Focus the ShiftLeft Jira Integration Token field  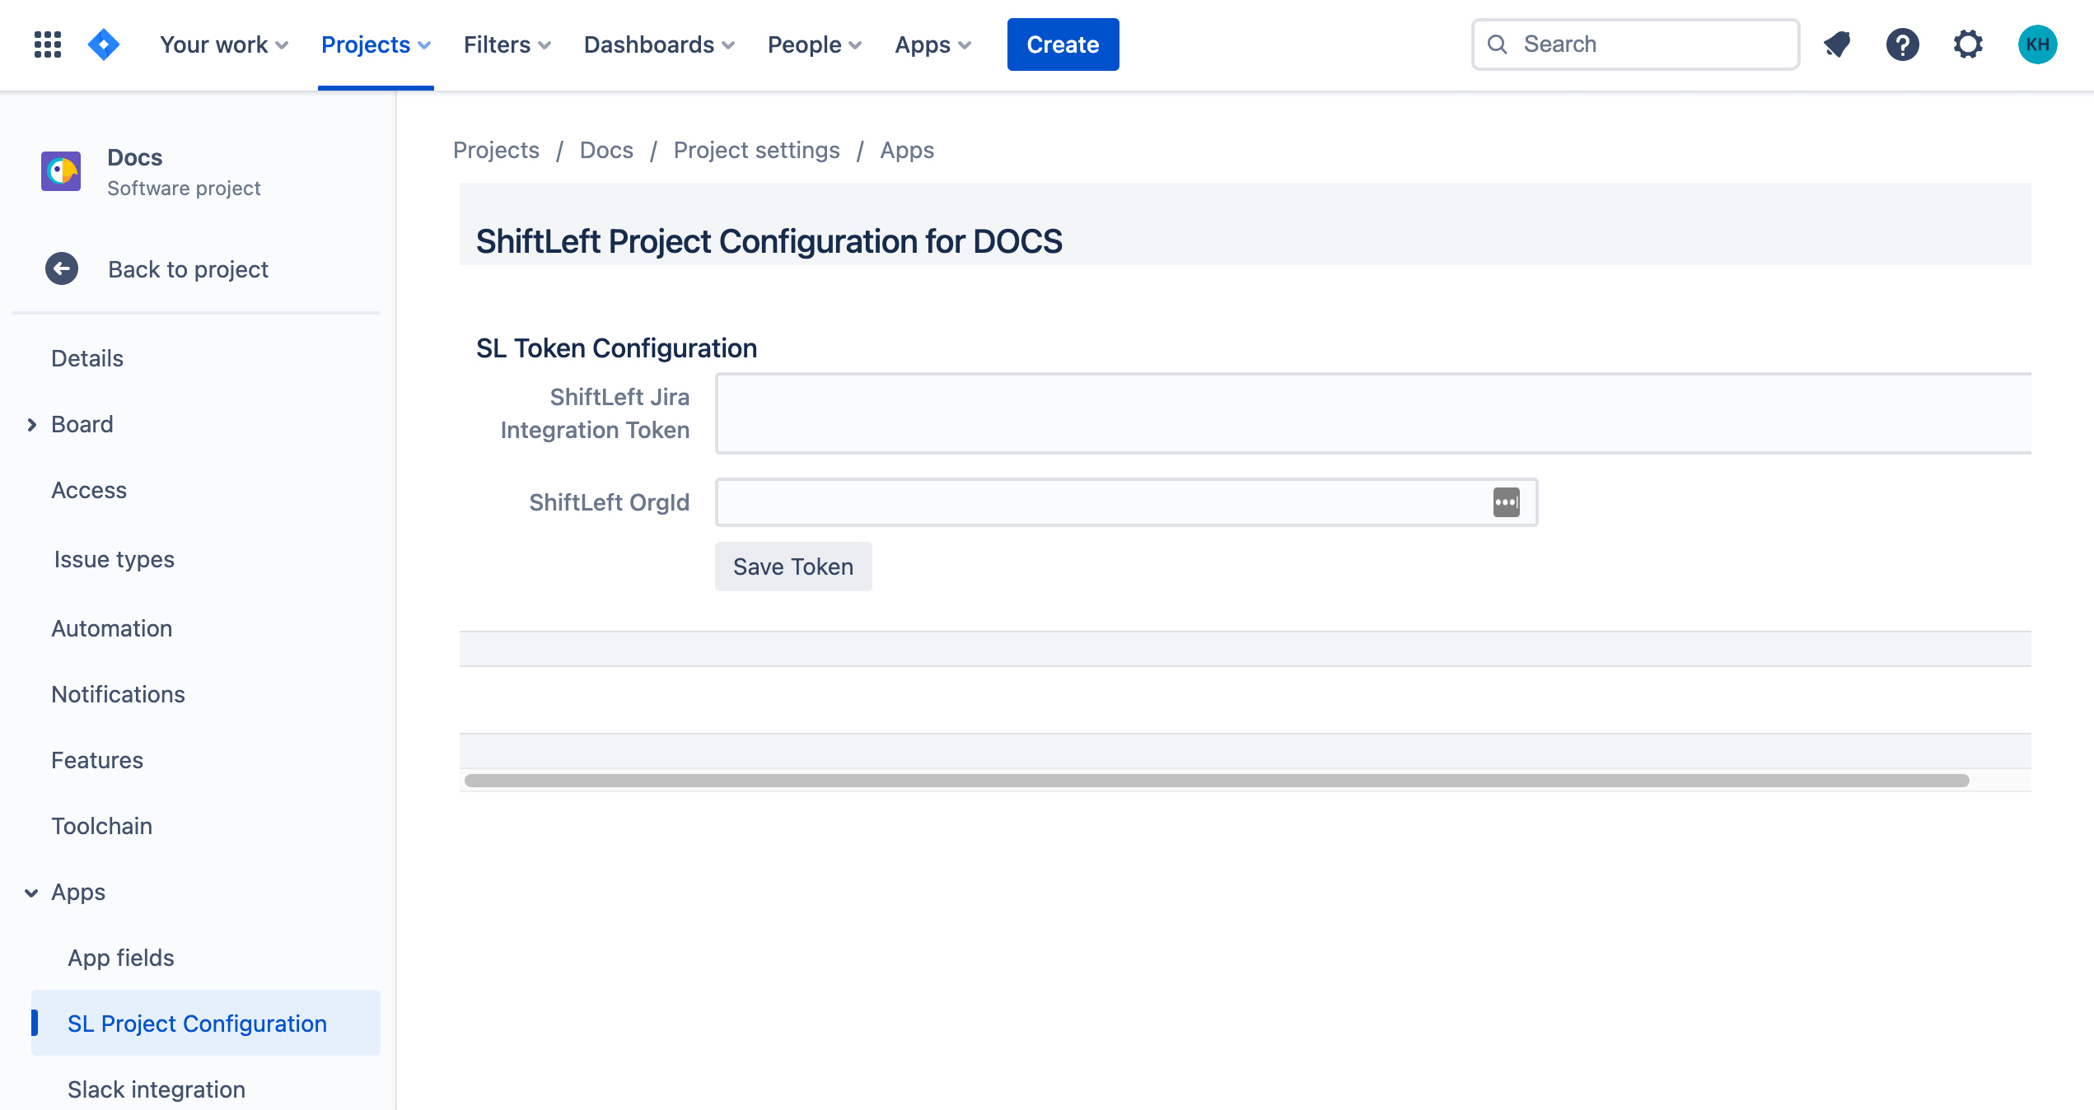pos(1373,413)
